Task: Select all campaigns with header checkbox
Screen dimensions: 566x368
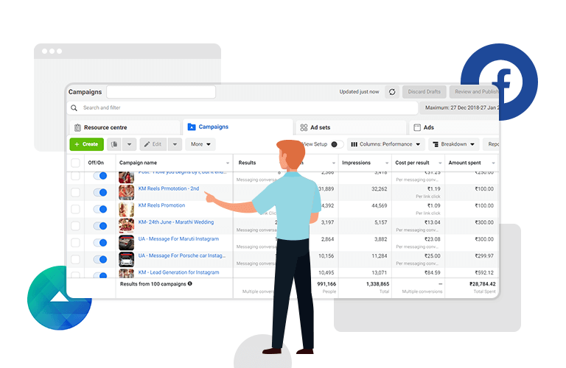Action: [x=75, y=163]
